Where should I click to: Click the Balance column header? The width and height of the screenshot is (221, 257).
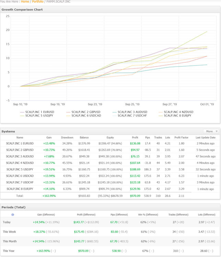pyautogui.click(x=84, y=137)
